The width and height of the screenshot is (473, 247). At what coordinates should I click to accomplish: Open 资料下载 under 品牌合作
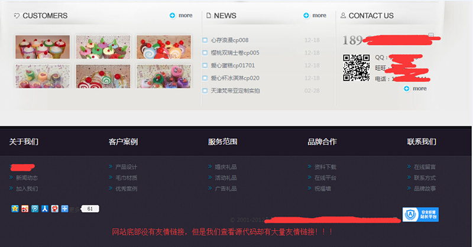click(x=325, y=167)
